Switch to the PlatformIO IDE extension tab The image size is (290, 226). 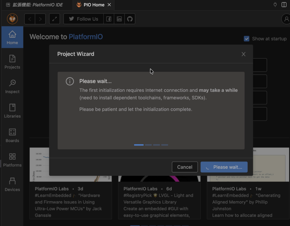[x=35, y=5]
